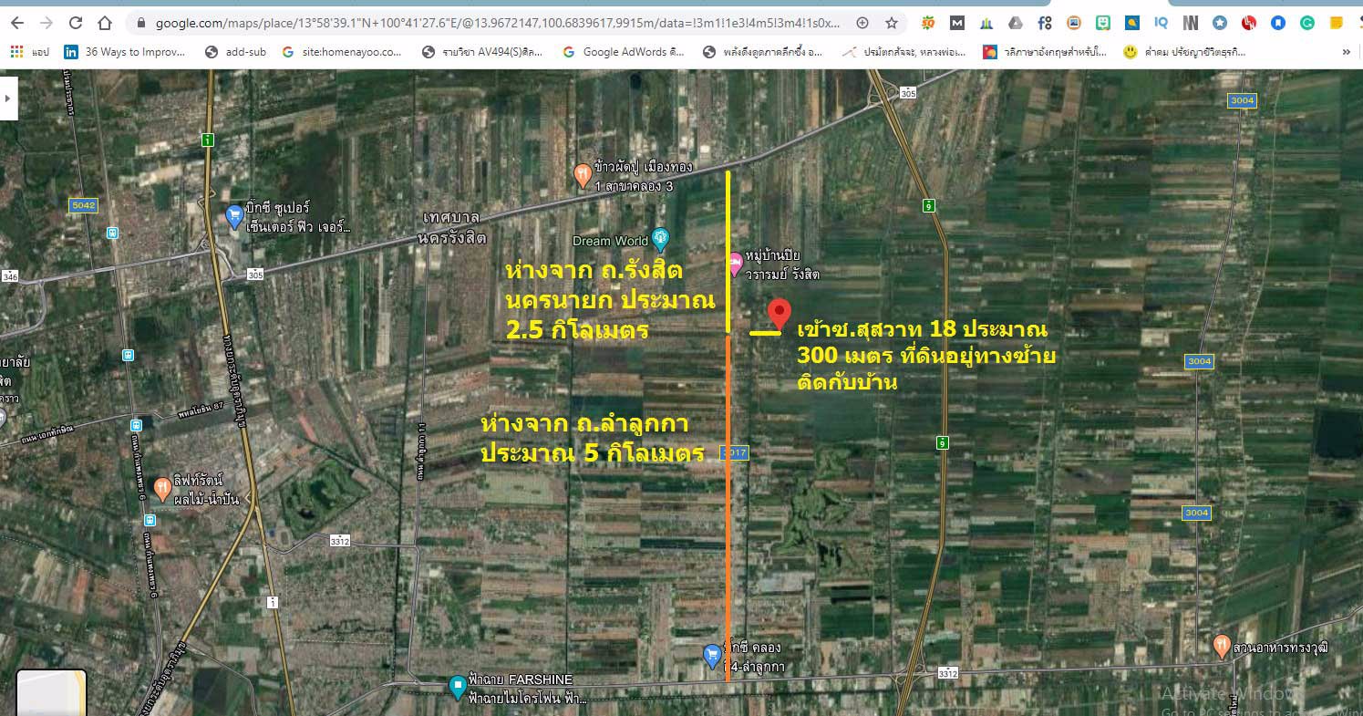The height and width of the screenshot is (716, 1363).
Task: Open the Google AdWords bookmark
Action: point(623,52)
